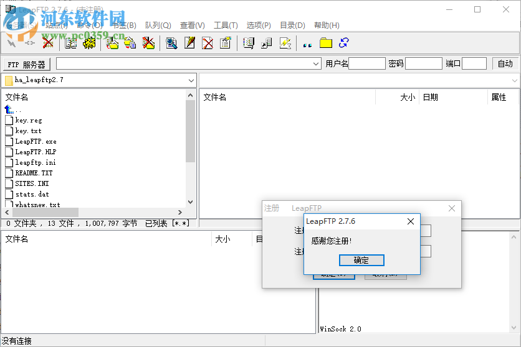Click the remote panel 日期 column header
Screen dimensions: 521x347
tap(453, 97)
